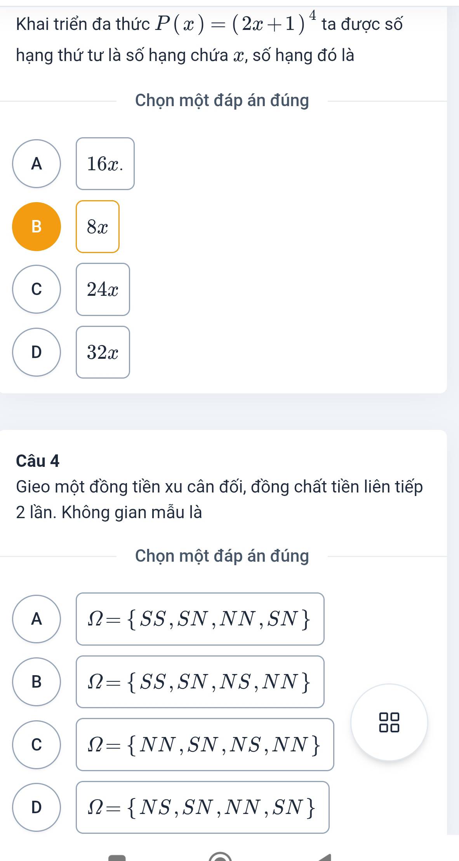The width and height of the screenshot is (459, 861).
Task: Tap the answer box Ω={SS,SN,NS,NN}
Action: (200, 682)
